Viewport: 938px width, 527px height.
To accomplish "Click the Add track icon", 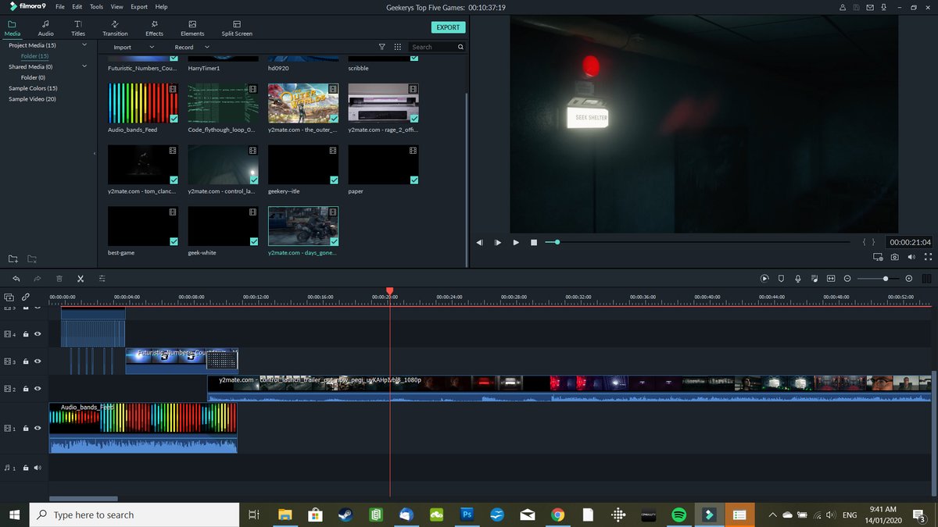I will tap(9, 297).
